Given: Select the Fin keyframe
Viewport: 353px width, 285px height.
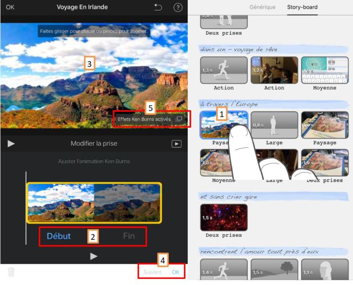Looking at the screenshot, I should click(129, 236).
